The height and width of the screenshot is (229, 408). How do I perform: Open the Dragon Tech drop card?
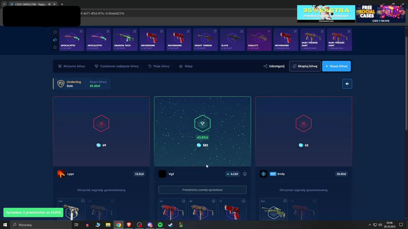(125, 39)
